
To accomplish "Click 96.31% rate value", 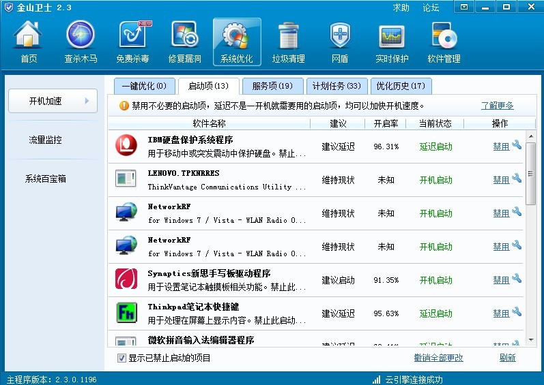I will (386, 147).
